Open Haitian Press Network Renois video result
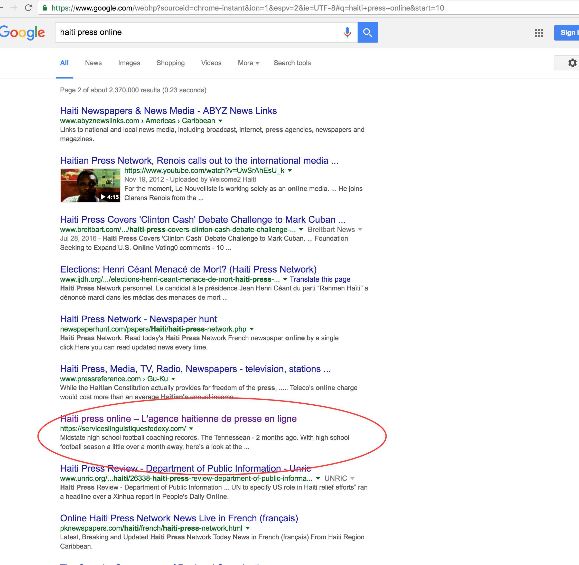Image resolution: width=579 pixels, height=565 pixels. point(199,161)
